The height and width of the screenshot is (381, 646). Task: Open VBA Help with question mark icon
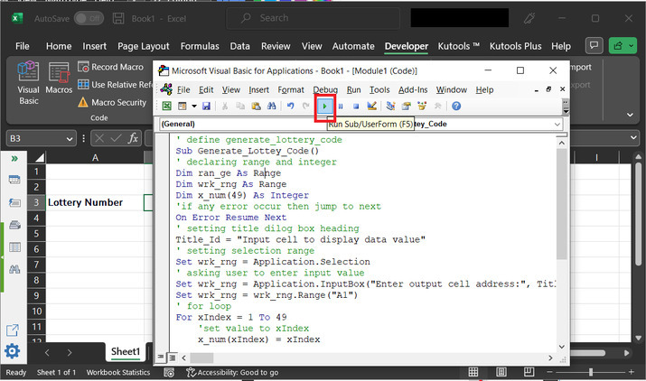point(456,107)
